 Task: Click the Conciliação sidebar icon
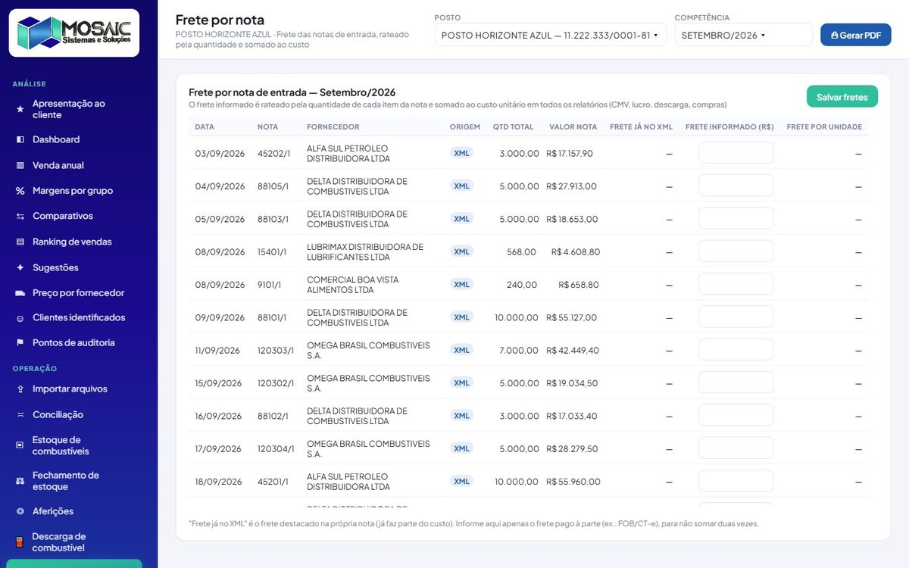[x=20, y=415]
